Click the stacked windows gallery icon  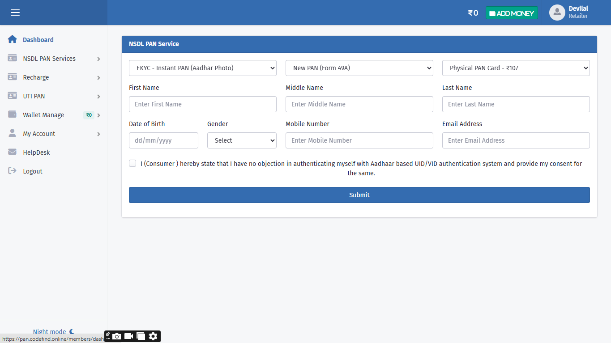tap(141, 336)
